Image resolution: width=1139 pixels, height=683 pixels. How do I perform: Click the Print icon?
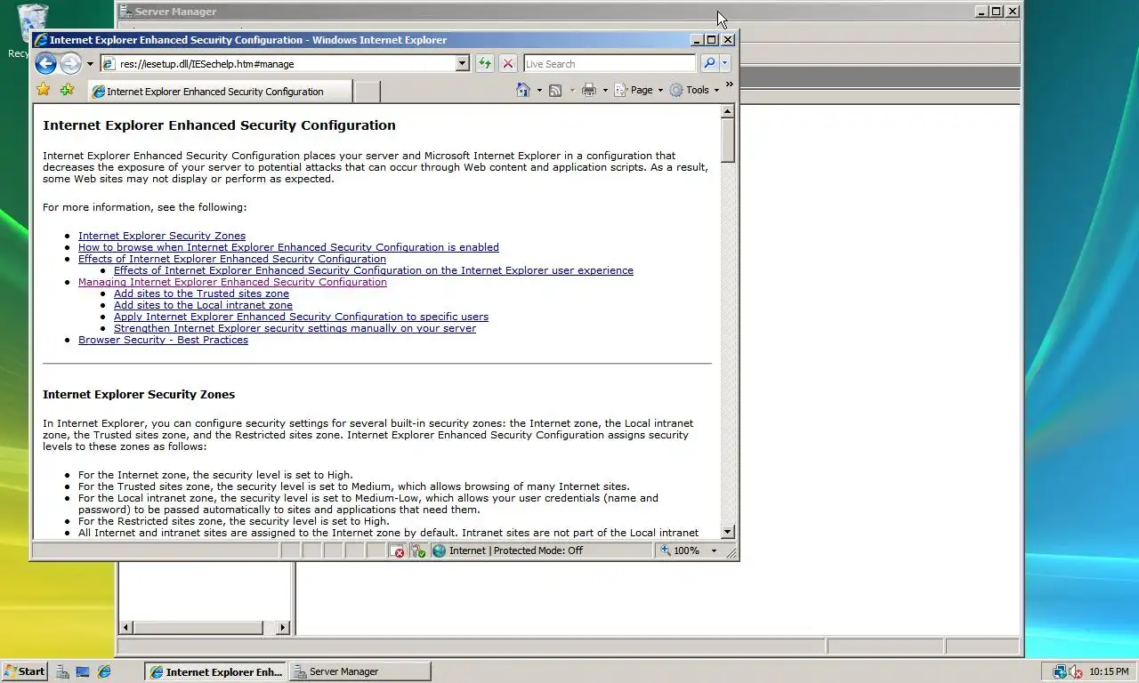[x=589, y=90]
